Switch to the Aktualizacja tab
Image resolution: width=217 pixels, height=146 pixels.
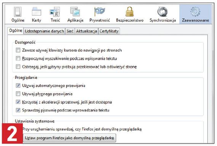[x=86, y=31]
